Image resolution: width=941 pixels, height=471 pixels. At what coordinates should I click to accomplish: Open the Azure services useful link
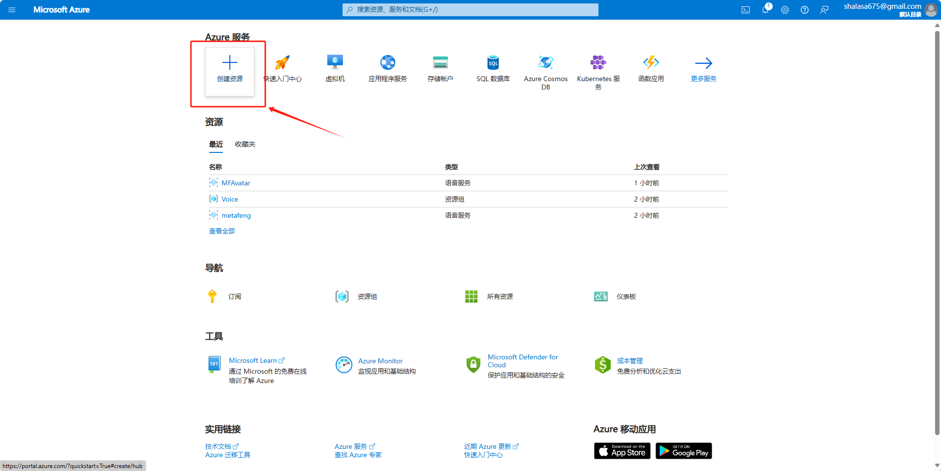[355, 446]
